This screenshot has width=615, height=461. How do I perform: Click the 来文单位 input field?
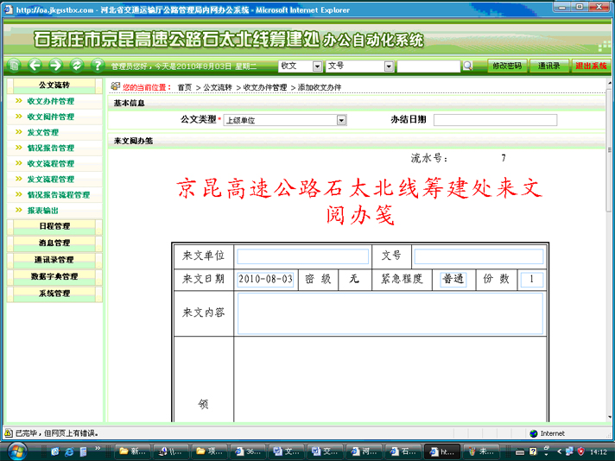click(302, 256)
